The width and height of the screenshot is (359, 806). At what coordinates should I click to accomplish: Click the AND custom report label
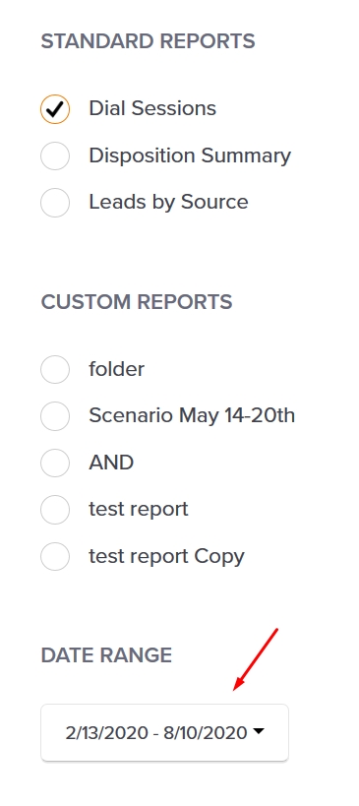[x=111, y=463]
